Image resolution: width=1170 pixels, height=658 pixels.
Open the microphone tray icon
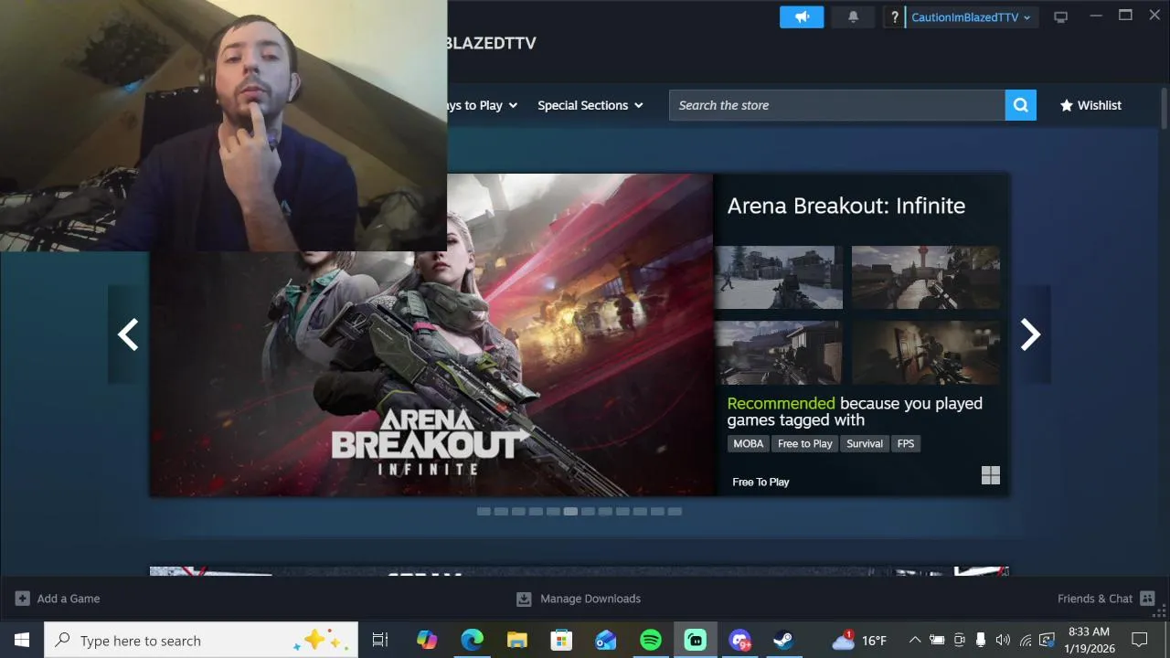click(x=981, y=640)
